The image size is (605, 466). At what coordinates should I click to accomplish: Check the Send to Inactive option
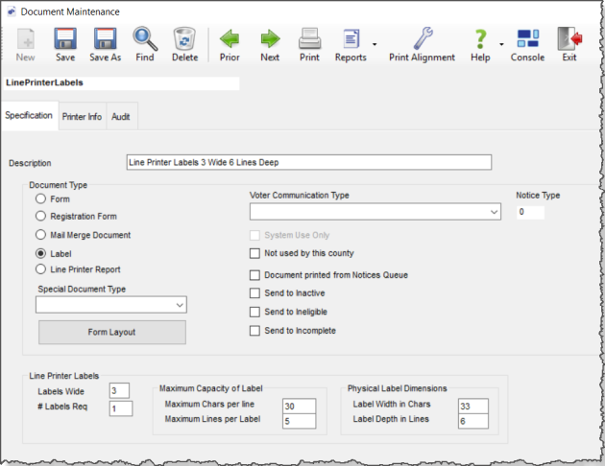pos(255,293)
